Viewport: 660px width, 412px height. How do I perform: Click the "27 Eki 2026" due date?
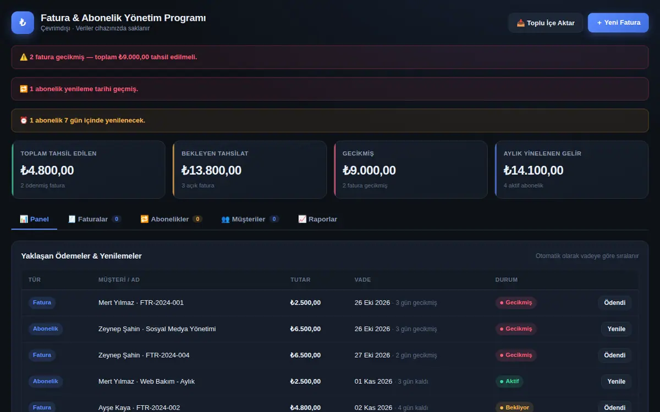(x=372, y=355)
